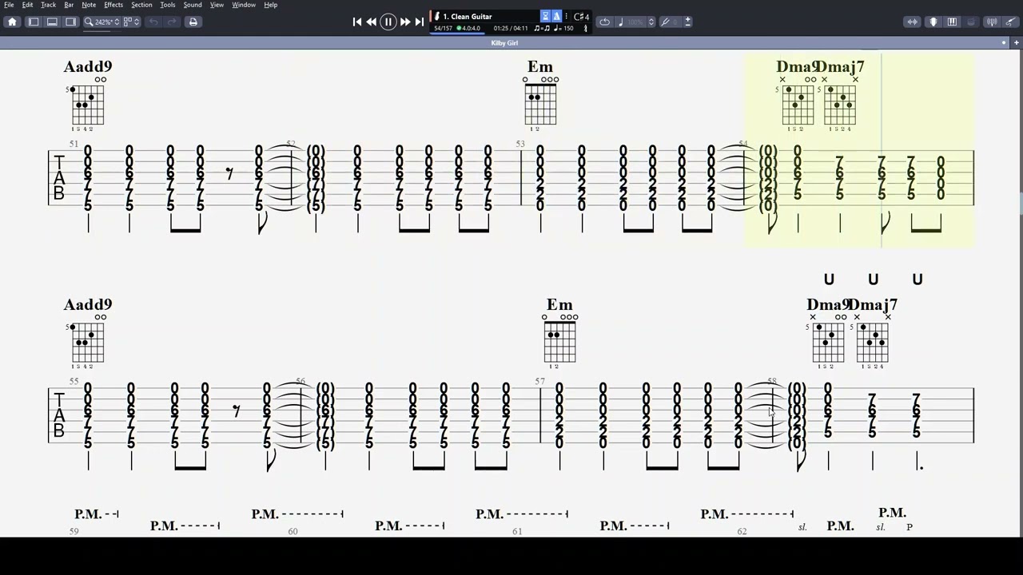Open the Help menu

[x=271, y=5]
